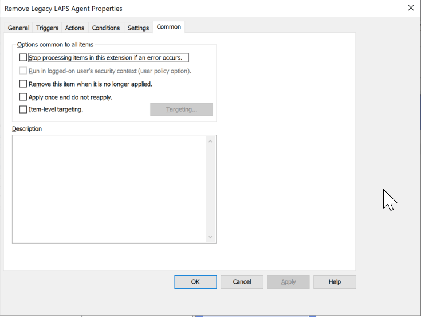Select the Actions tab
Screen dimensions: 421x317
[74, 28]
